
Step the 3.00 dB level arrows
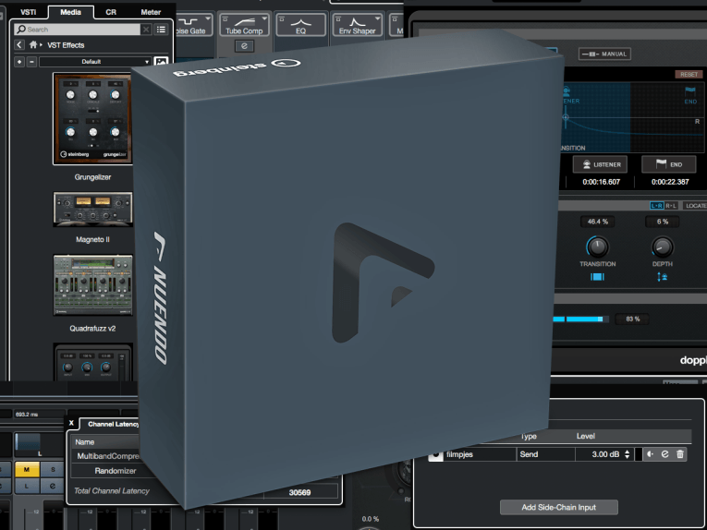628,454
